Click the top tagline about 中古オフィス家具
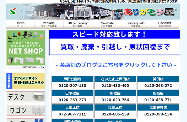The height and width of the screenshot is (122, 187). pos(119,2)
